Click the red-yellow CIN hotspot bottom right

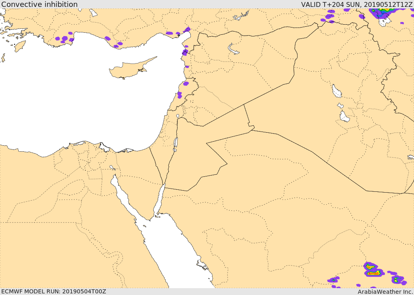point(373,273)
